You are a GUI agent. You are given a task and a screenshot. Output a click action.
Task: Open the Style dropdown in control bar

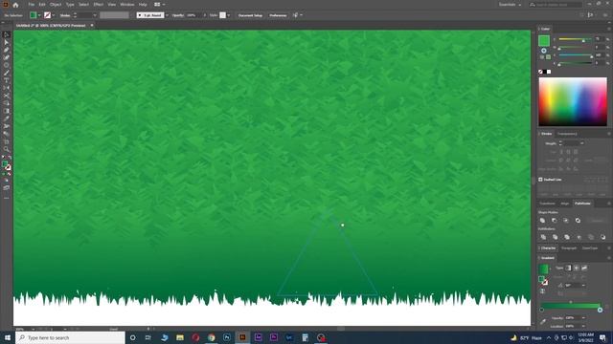click(228, 15)
